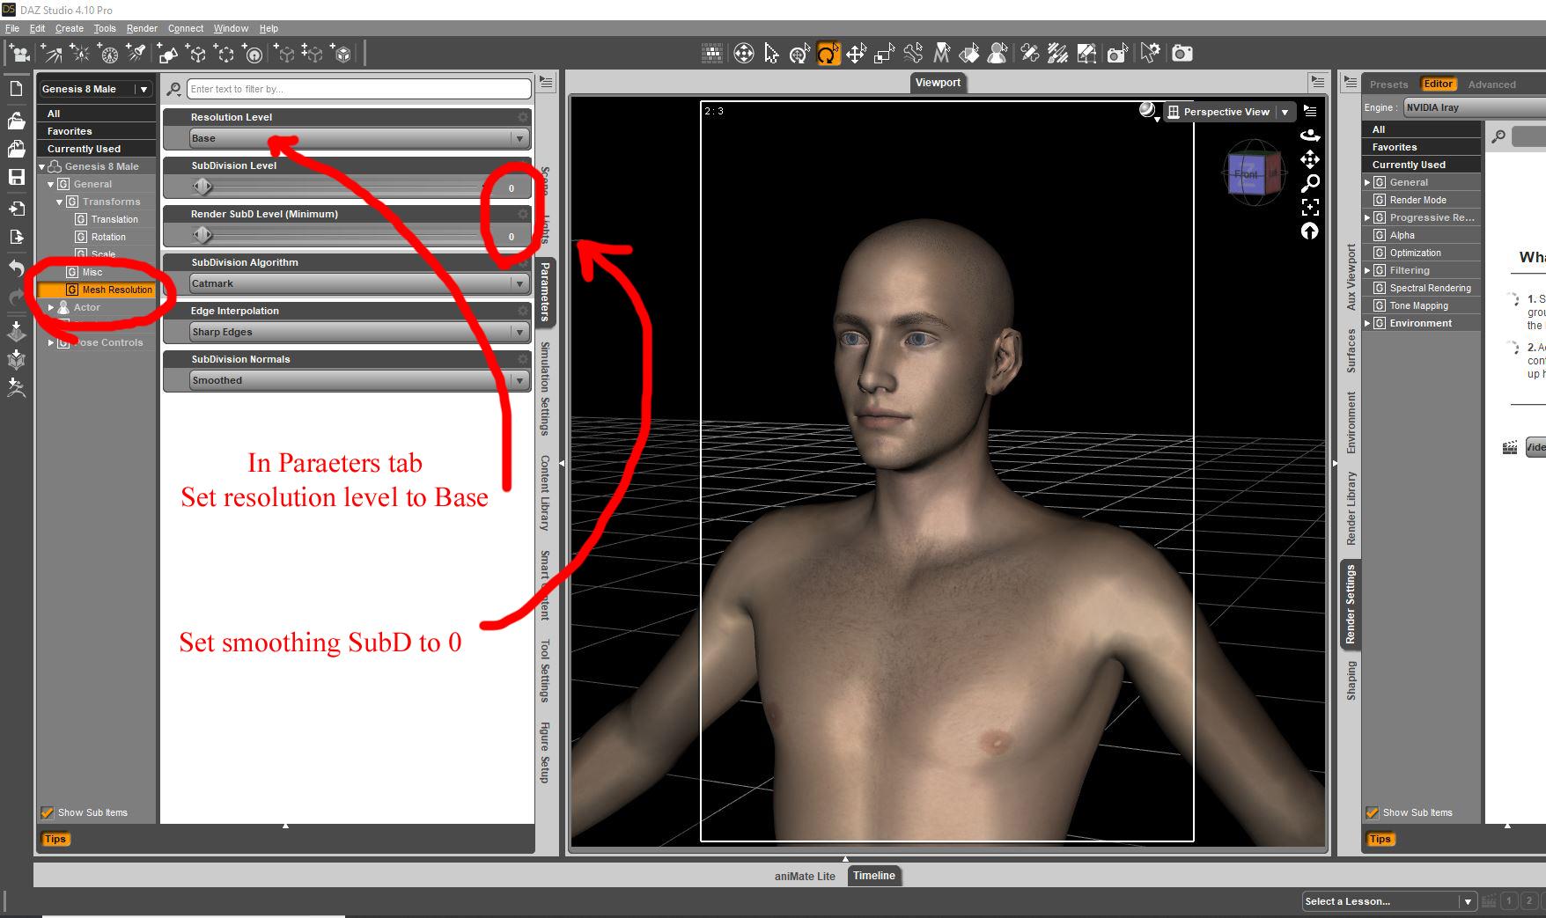
Task: Select the active Rotate tool
Action: click(828, 54)
